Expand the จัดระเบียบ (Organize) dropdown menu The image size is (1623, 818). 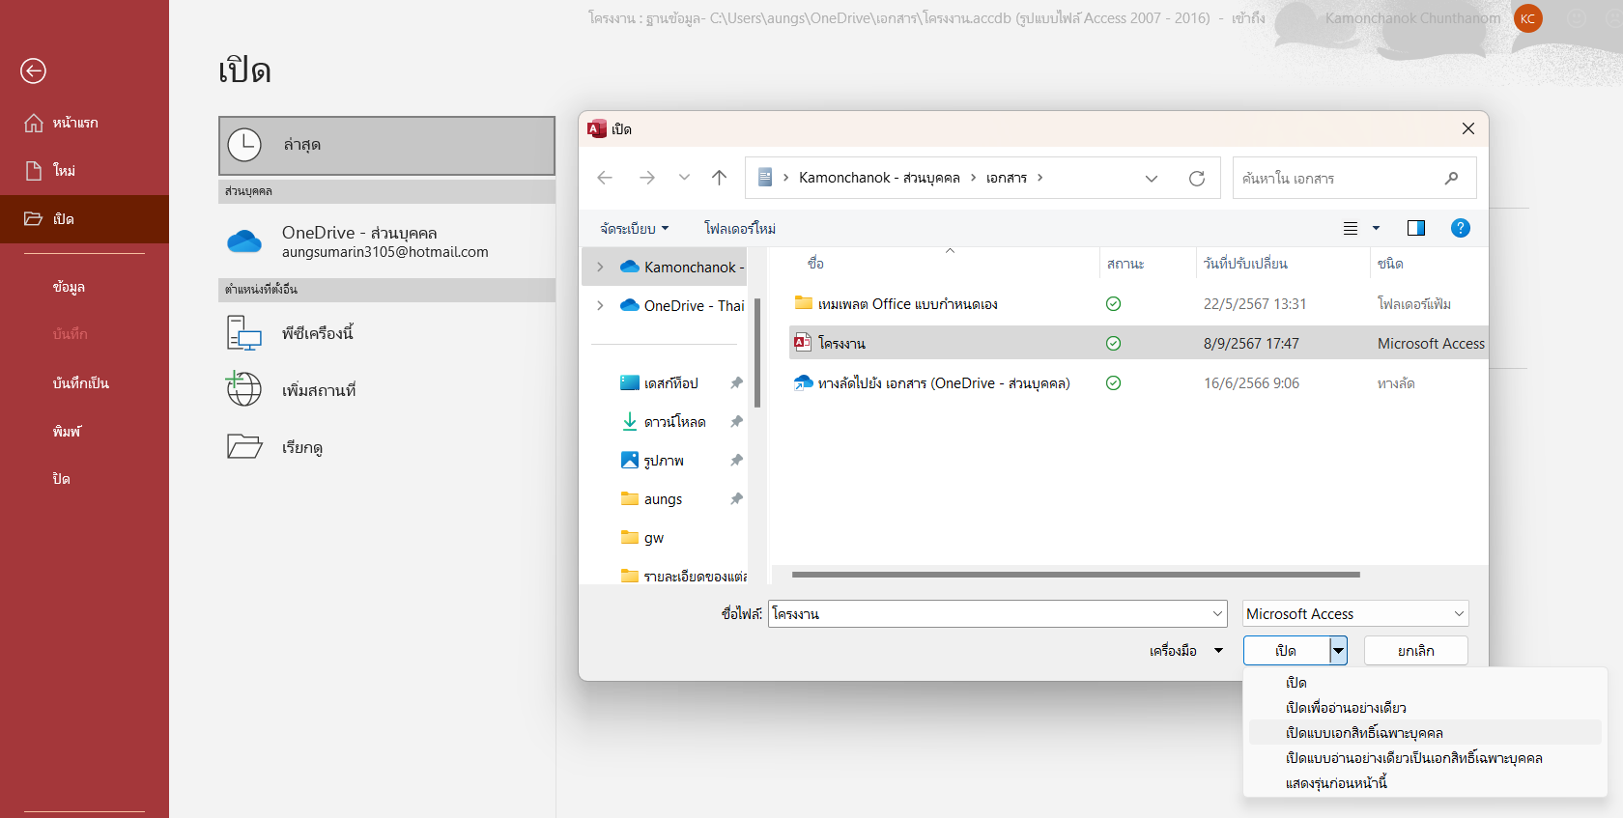(634, 229)
